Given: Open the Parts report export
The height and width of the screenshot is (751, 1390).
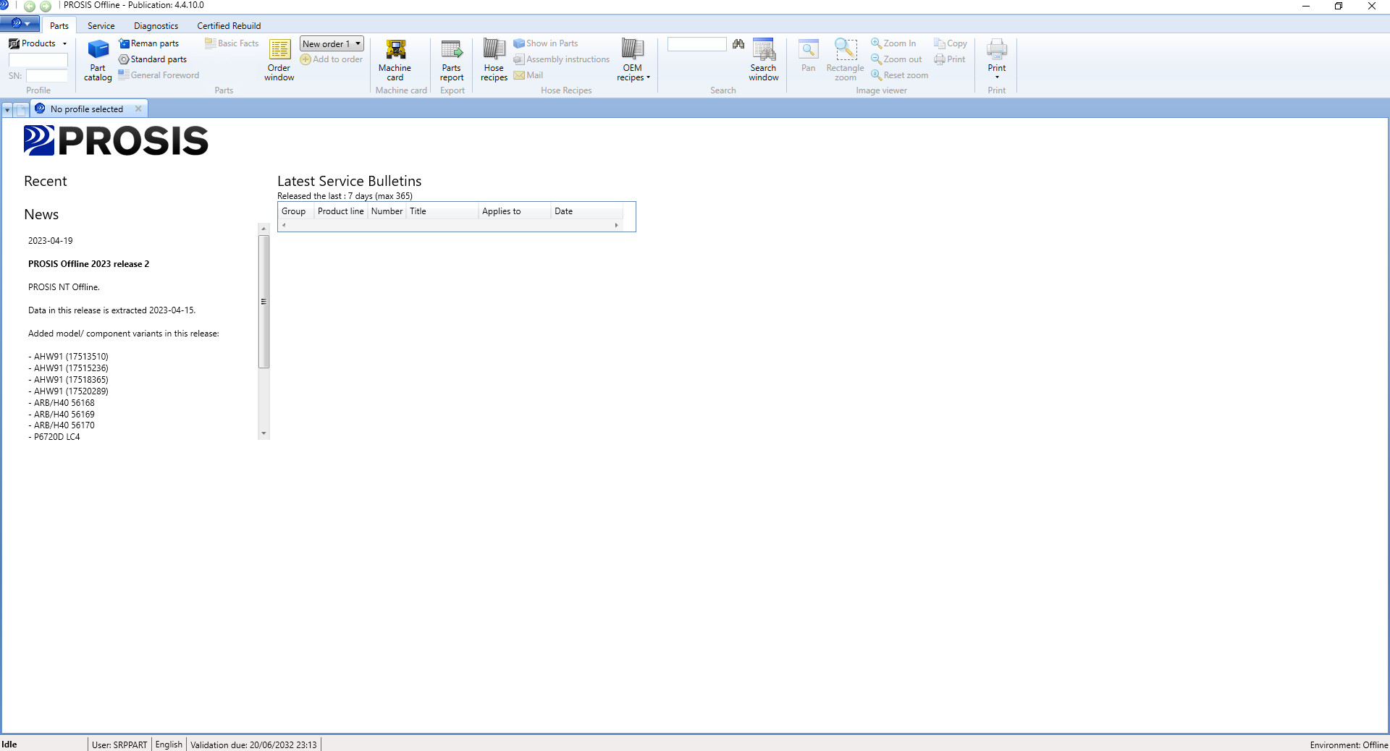Looking at the screenshot, I should 452,60.
